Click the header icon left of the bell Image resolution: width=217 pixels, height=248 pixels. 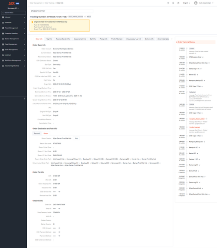click(x=168, y=3)
